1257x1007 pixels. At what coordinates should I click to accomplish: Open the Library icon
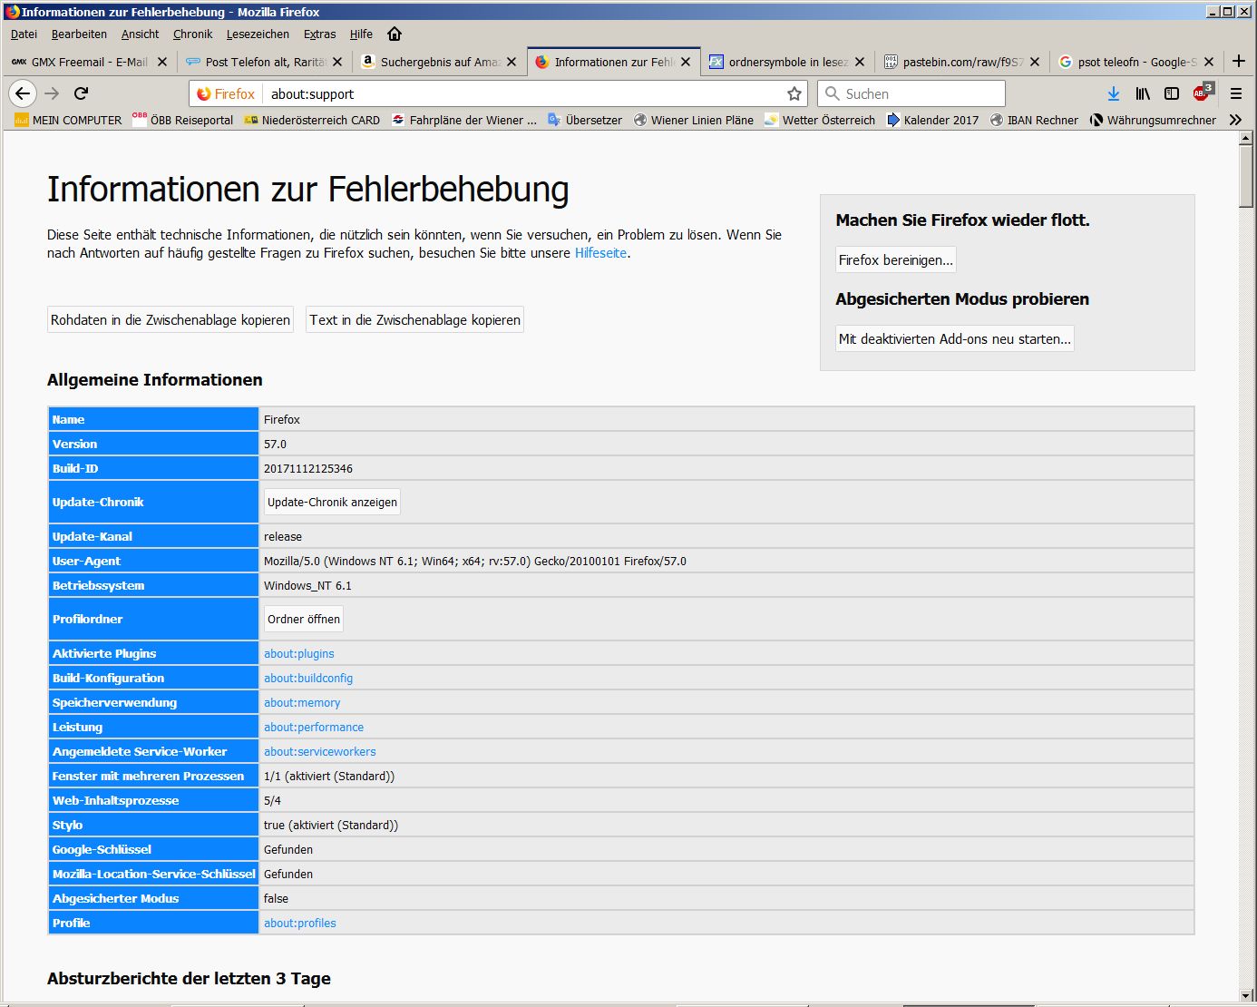pyautogui.click(x=1143, y=93)
